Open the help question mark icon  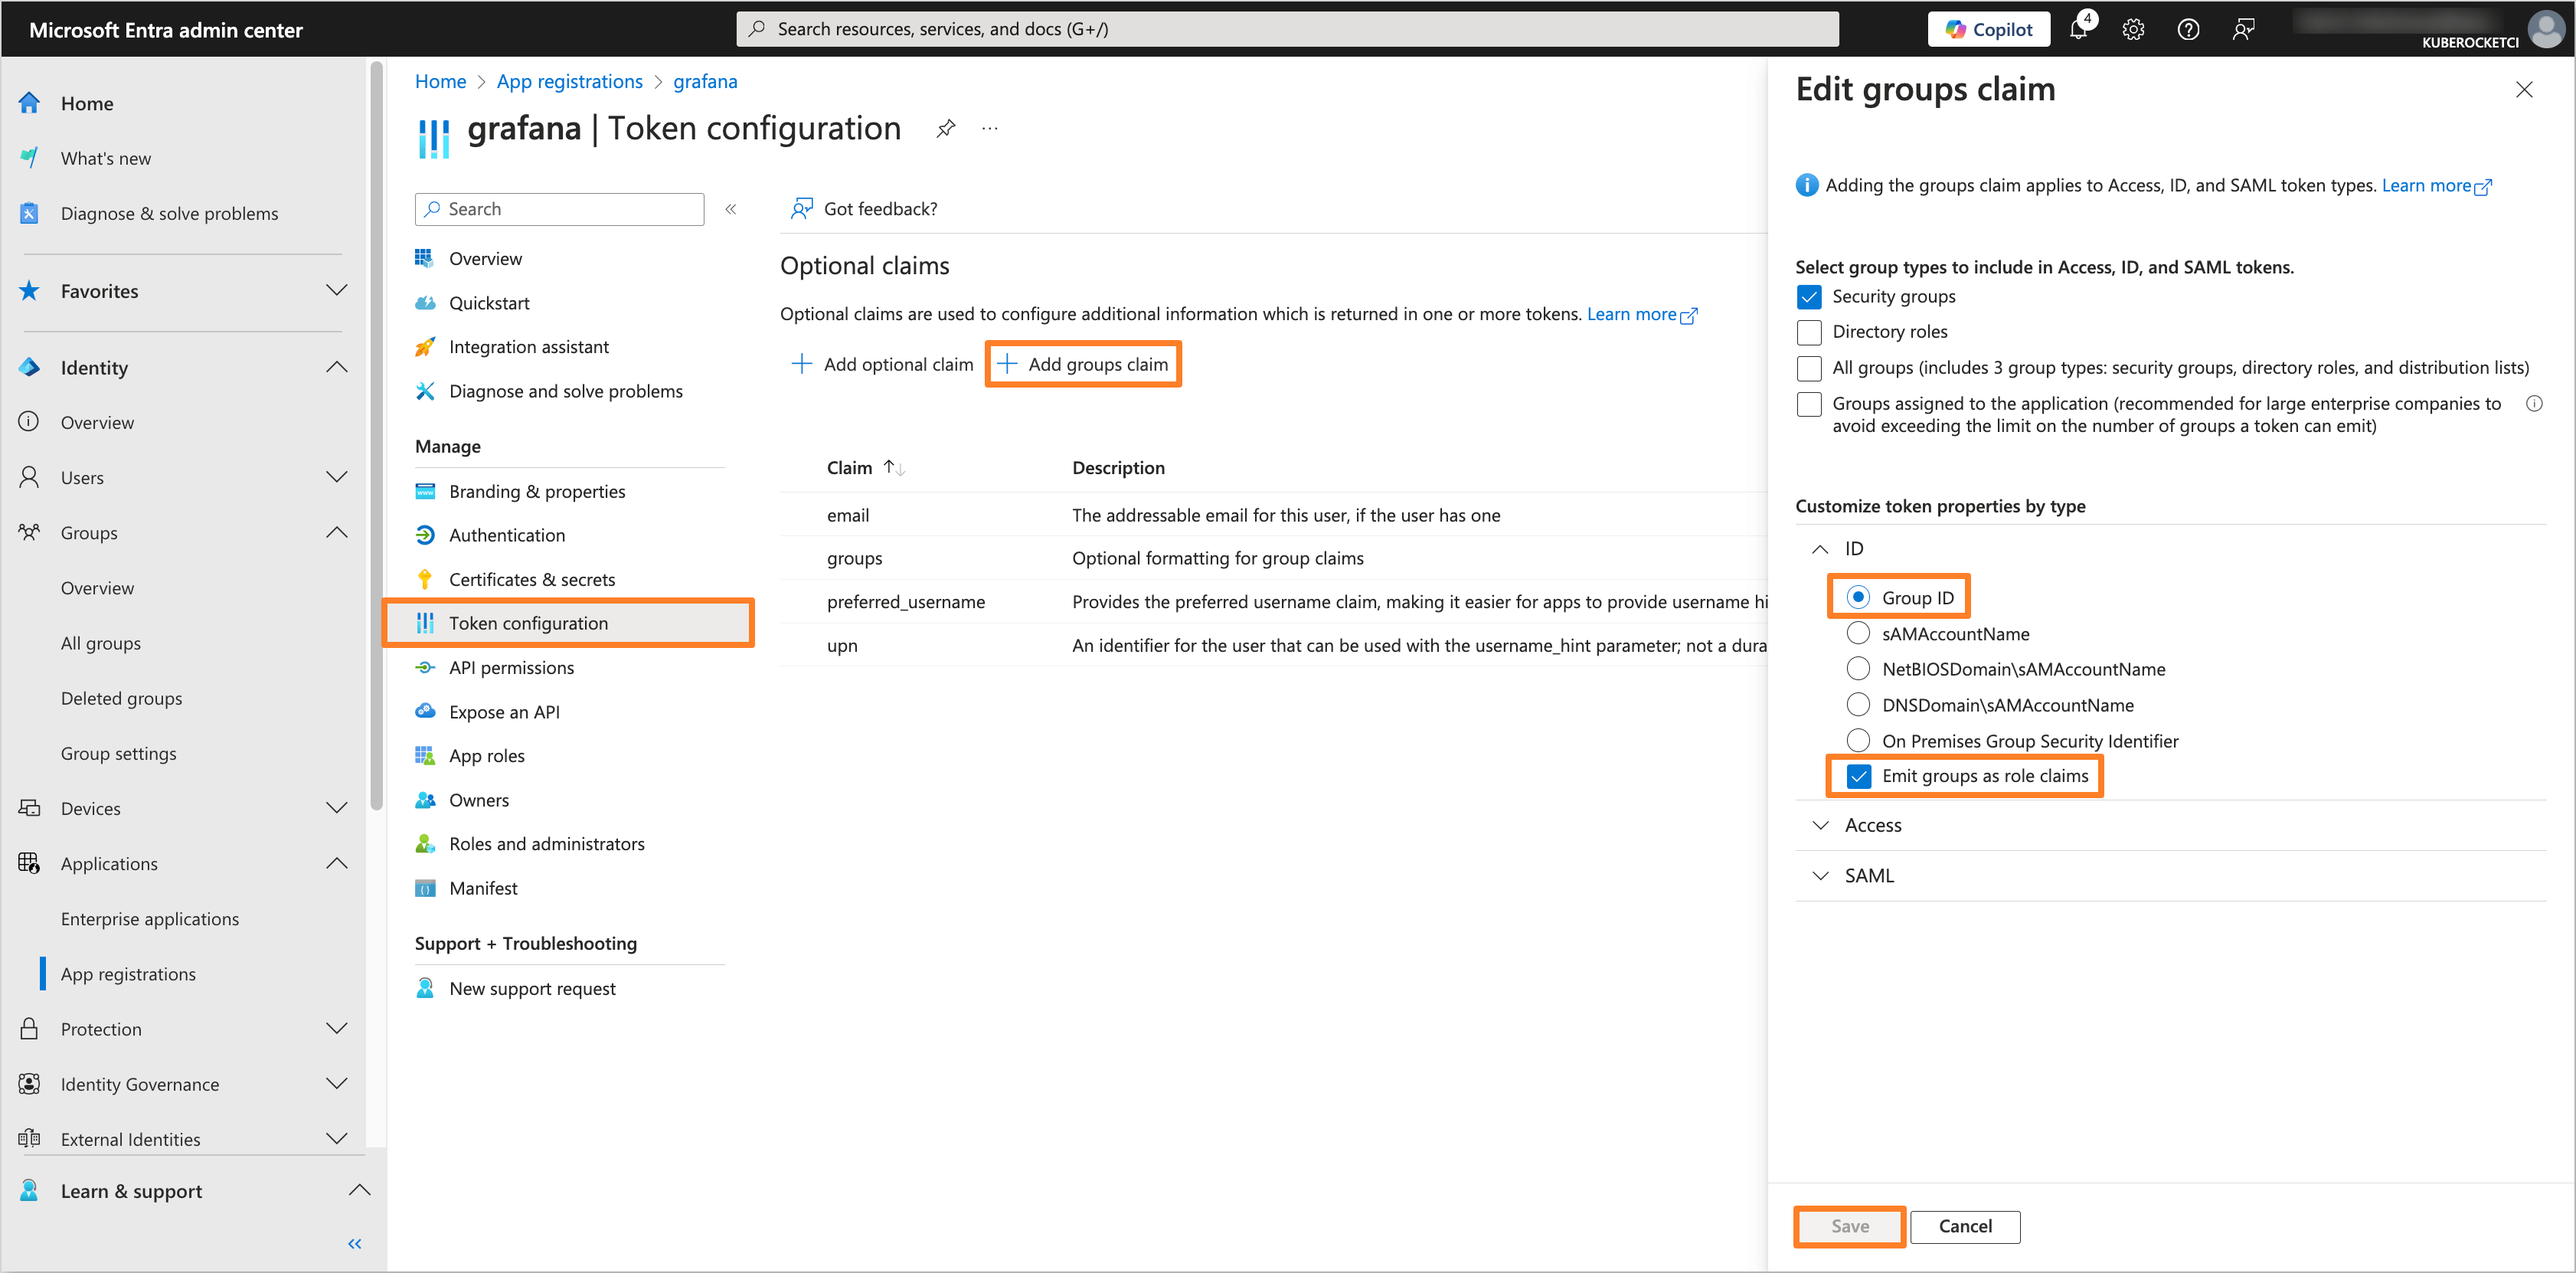tap(2188, 29)
